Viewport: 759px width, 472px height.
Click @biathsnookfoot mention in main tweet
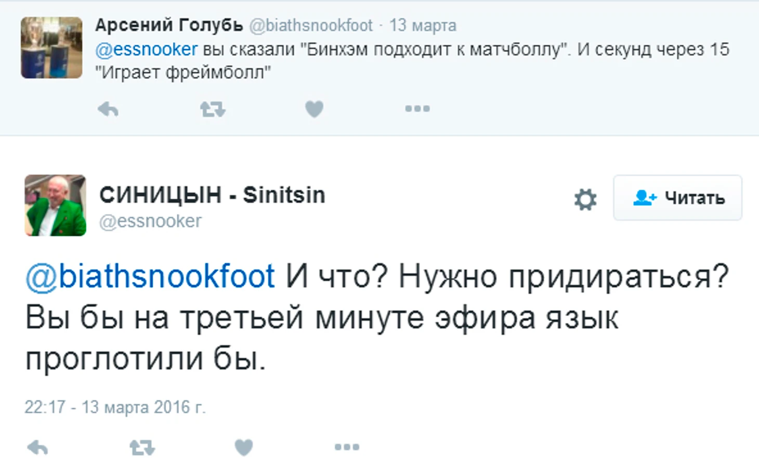tap(150, 276)
